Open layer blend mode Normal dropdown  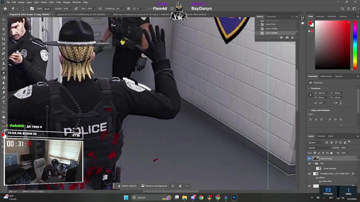(x=320, y=148)
